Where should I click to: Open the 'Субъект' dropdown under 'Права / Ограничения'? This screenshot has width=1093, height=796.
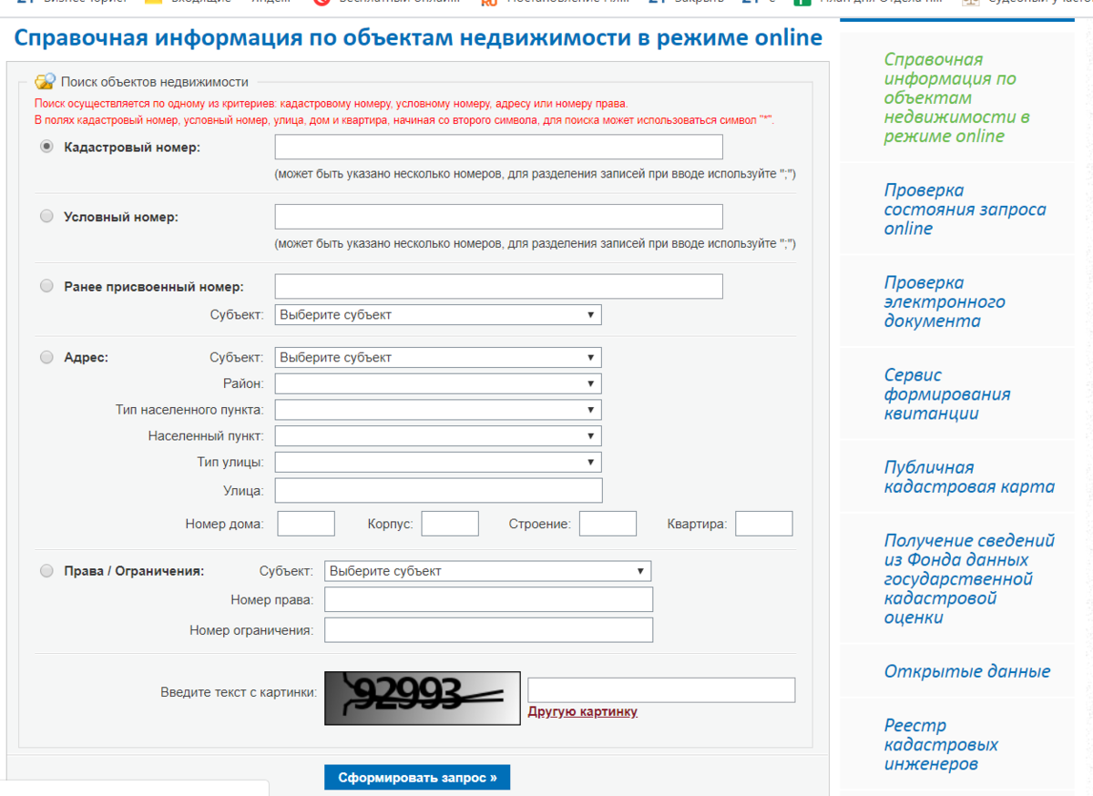[488, 571]
